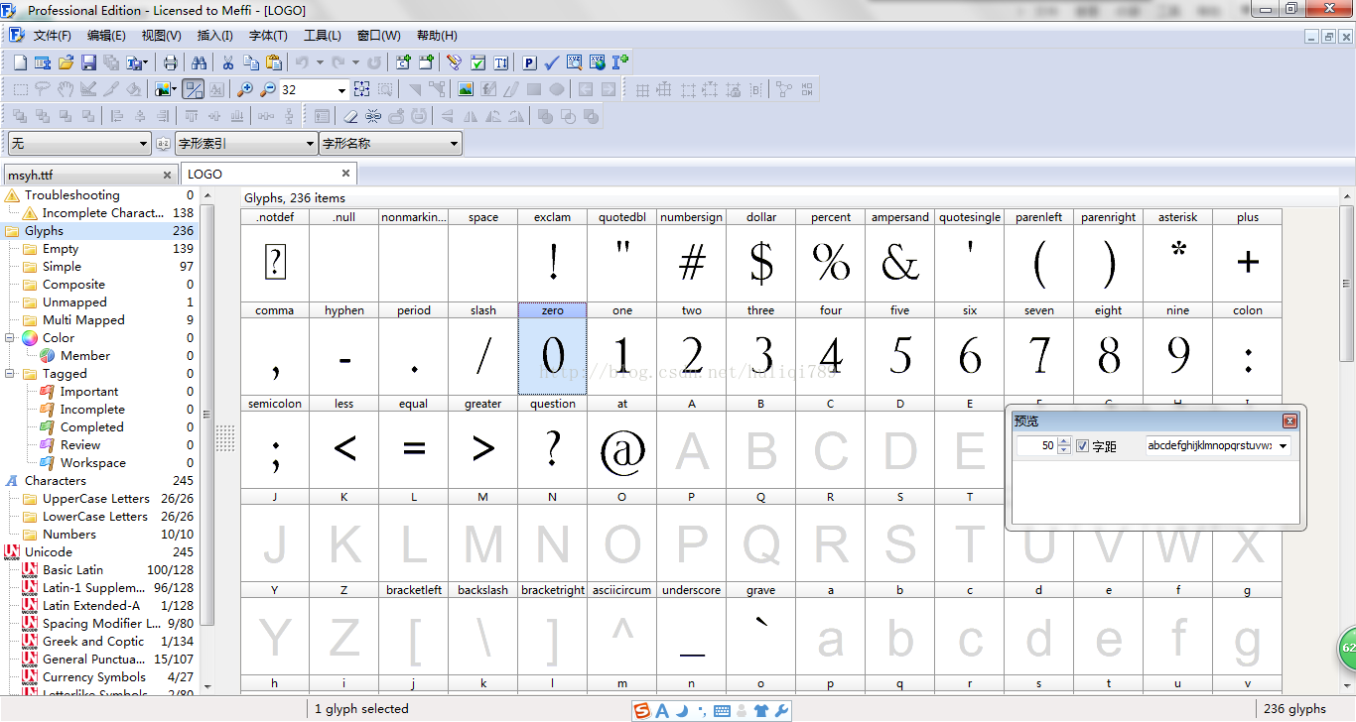This screenshot has width=1356, height=722.
Task: Click the binoculars Find icon
Action: (x=199, y=62)
